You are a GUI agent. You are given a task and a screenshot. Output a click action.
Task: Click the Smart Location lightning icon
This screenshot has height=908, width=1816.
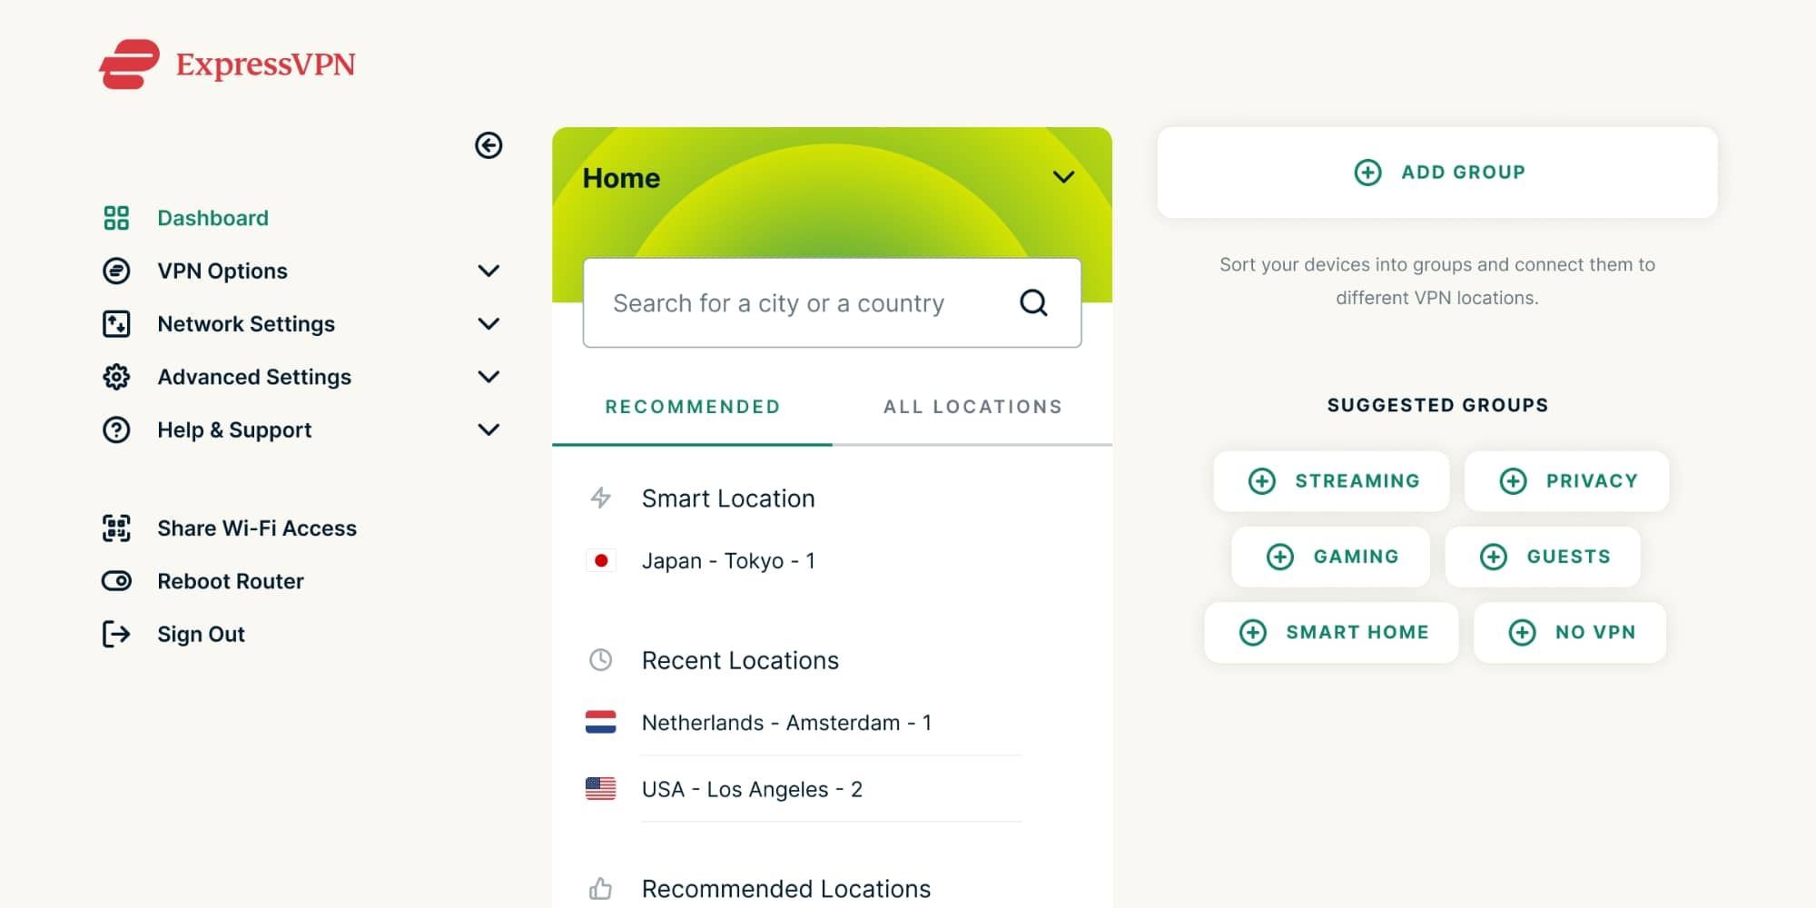(x=600, y=498)
